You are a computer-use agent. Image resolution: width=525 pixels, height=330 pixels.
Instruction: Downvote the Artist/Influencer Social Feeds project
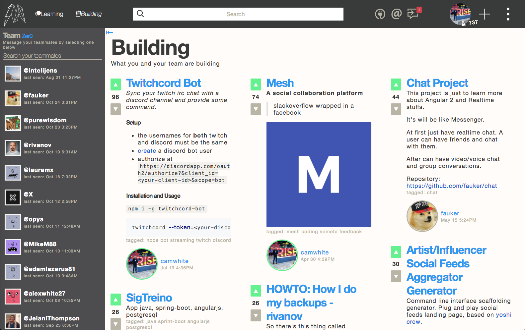click(x=396, y=276)
